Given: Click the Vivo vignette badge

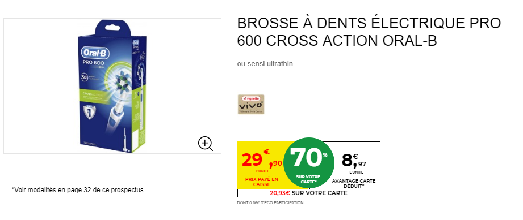Looking at the screenshot, I should pyautogui.click(x=251, y=105).
